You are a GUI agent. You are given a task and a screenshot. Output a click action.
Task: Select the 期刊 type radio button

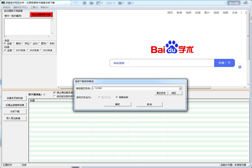[14, 43]
